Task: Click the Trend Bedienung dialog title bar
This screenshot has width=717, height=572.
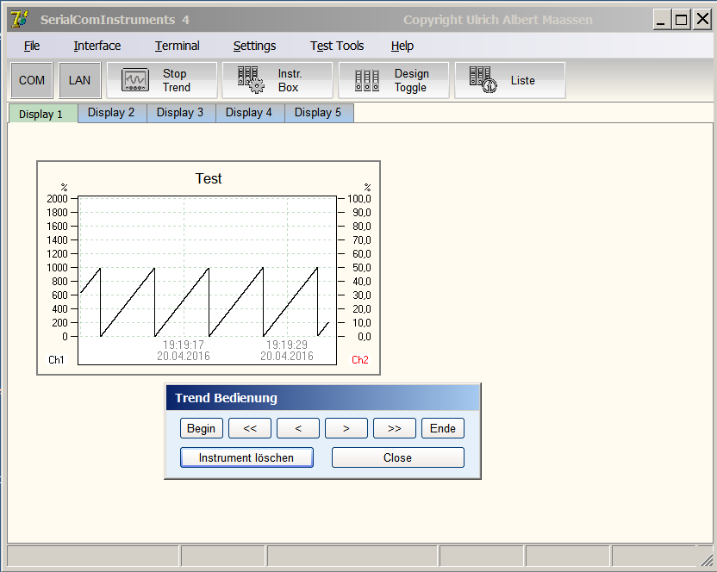Action: 323,398
